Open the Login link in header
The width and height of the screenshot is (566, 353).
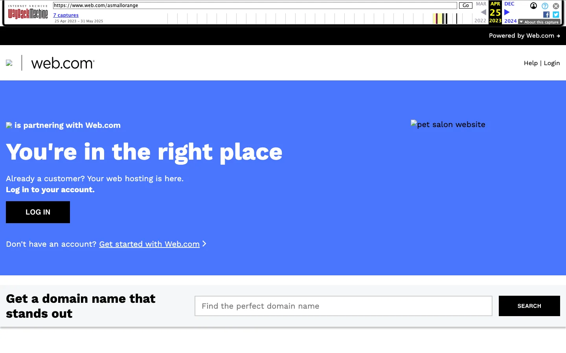[552, 63]
